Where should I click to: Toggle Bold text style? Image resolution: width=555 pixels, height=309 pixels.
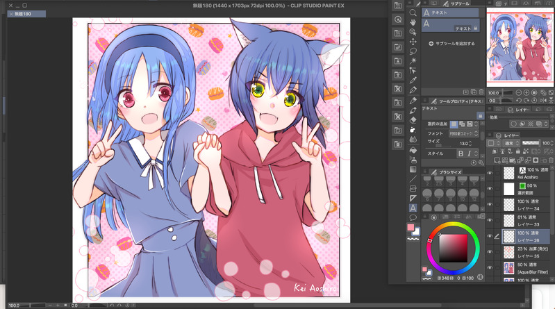(461, 153)
